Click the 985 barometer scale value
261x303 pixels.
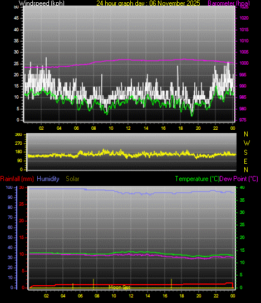[x=243, y=97]
